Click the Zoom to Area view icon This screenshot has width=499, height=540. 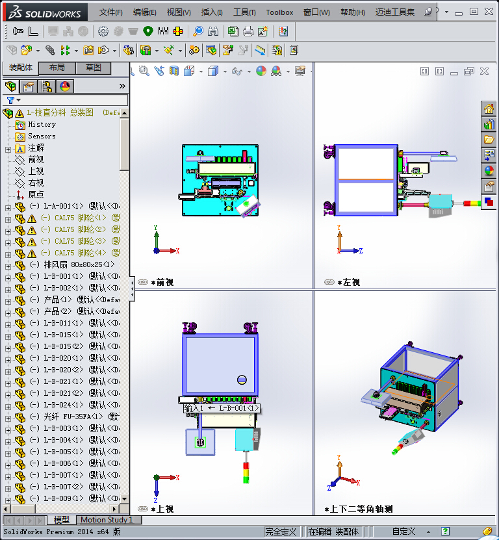[144, 71]
